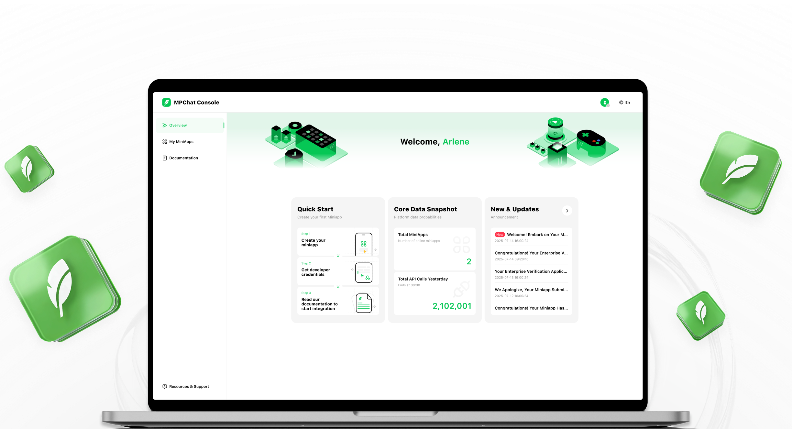Open the En language dropdown

(627, 103)
